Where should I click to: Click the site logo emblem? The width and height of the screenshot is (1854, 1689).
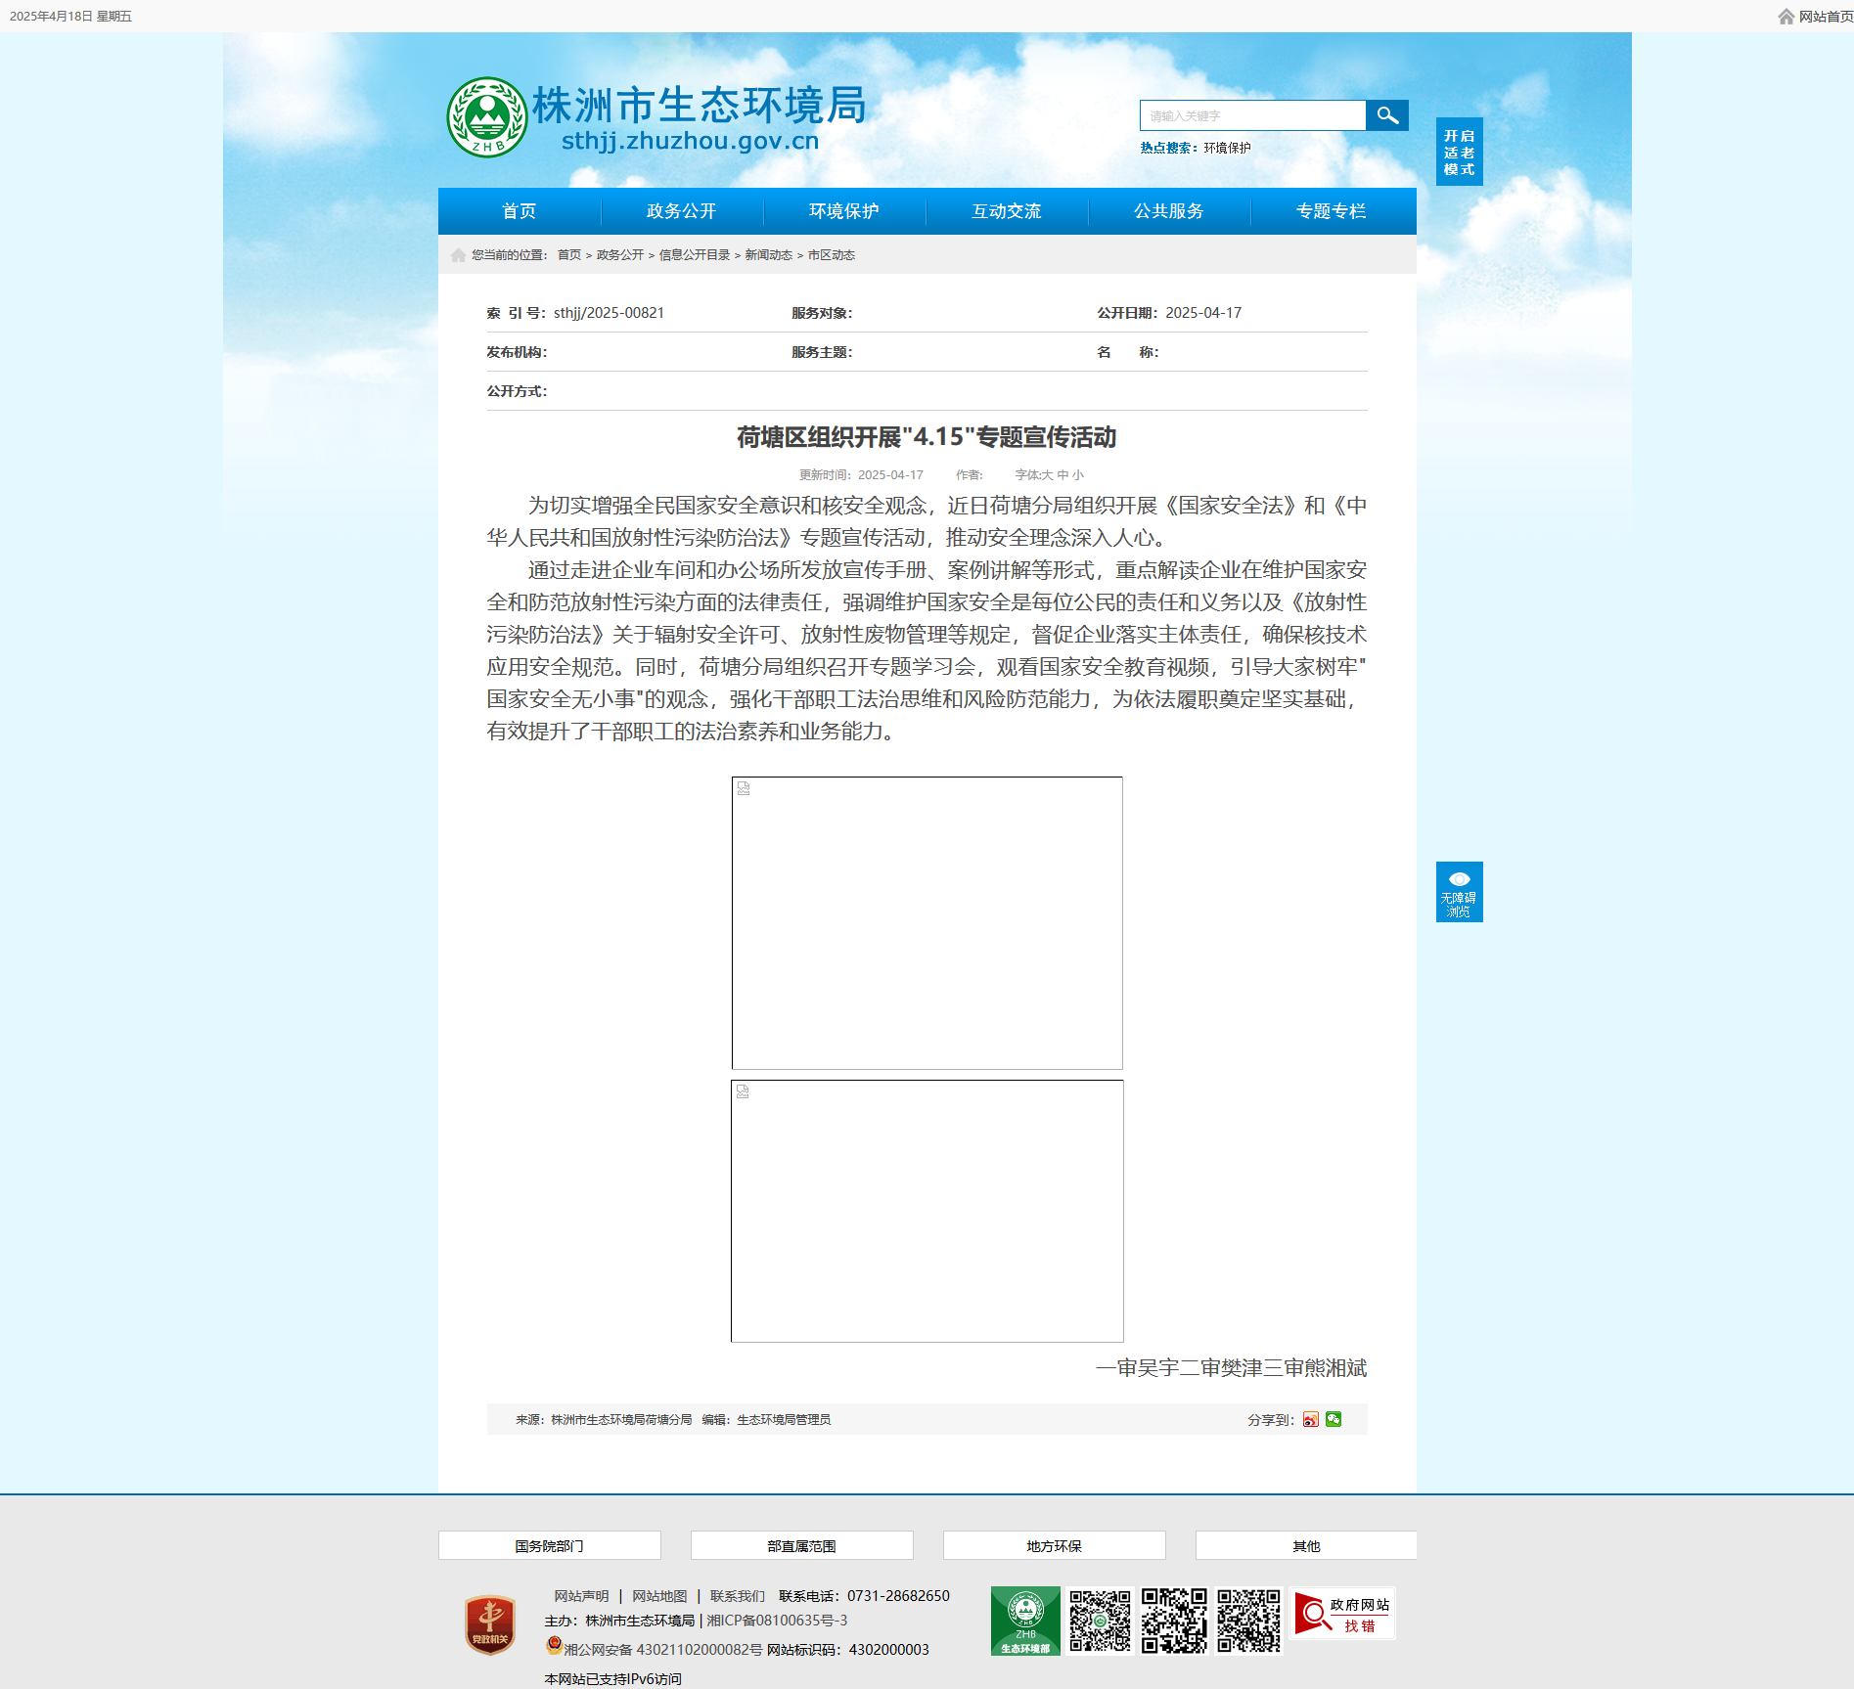pos(486,117)
